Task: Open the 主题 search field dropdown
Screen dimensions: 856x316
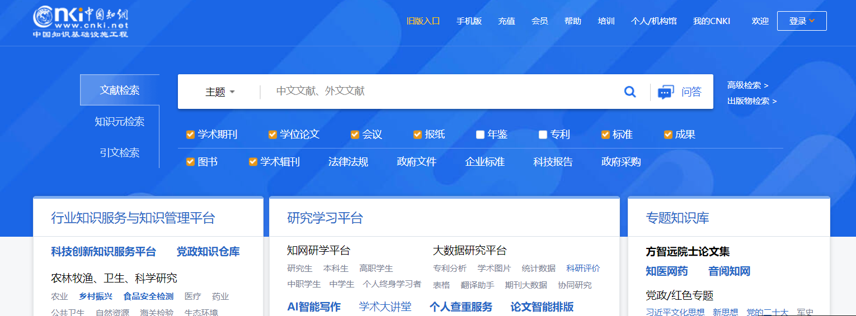Action: coord(220,92)
